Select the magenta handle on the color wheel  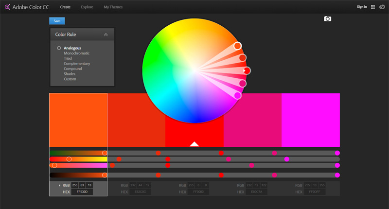(237, 95)
